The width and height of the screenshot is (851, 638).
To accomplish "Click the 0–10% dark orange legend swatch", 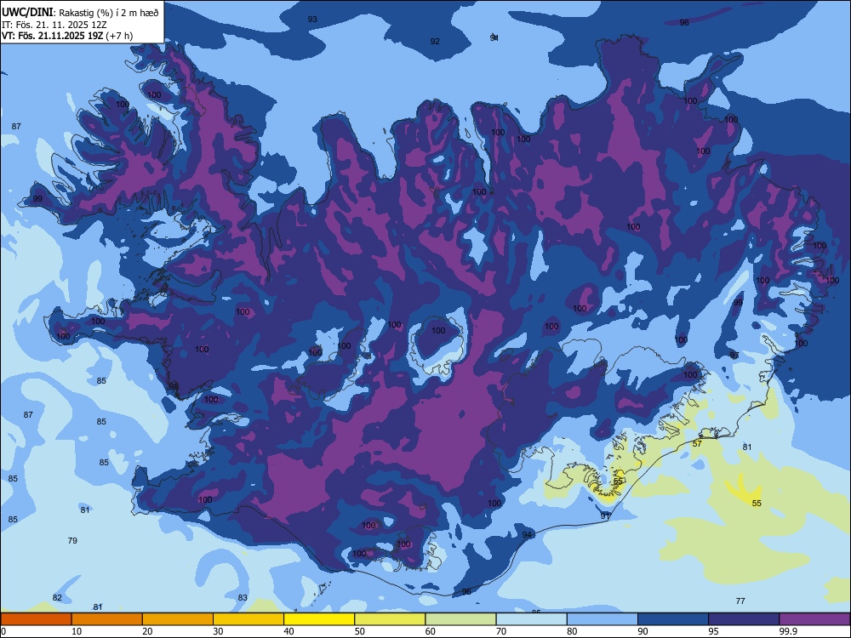I will (36, 619).
